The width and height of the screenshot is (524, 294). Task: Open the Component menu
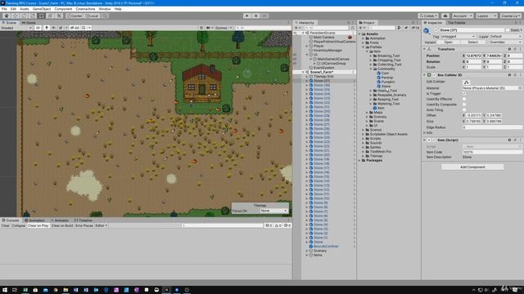pyautogui.click(x=63, y=9)
